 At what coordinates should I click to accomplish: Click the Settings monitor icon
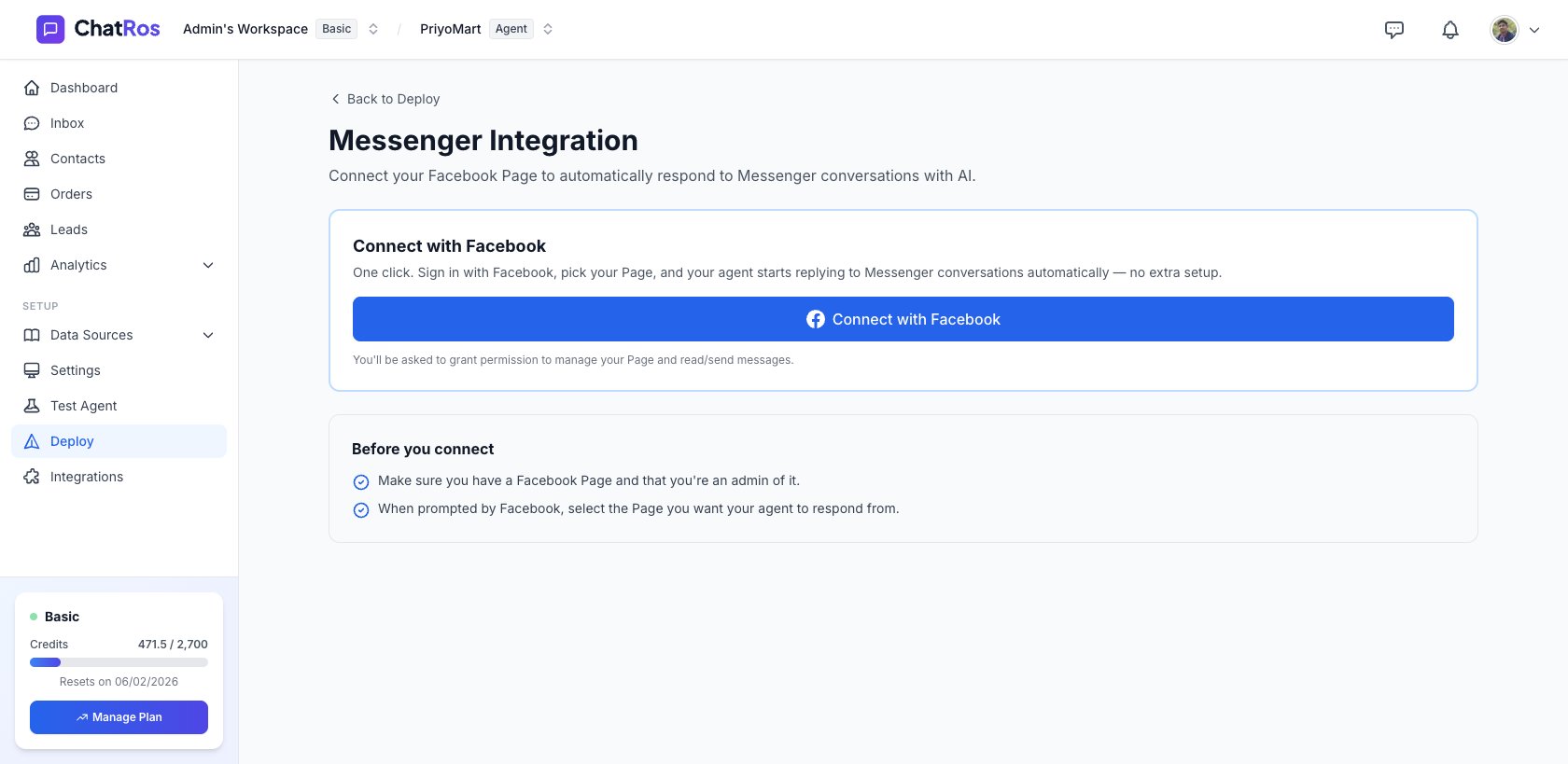(x=32, y=370)
